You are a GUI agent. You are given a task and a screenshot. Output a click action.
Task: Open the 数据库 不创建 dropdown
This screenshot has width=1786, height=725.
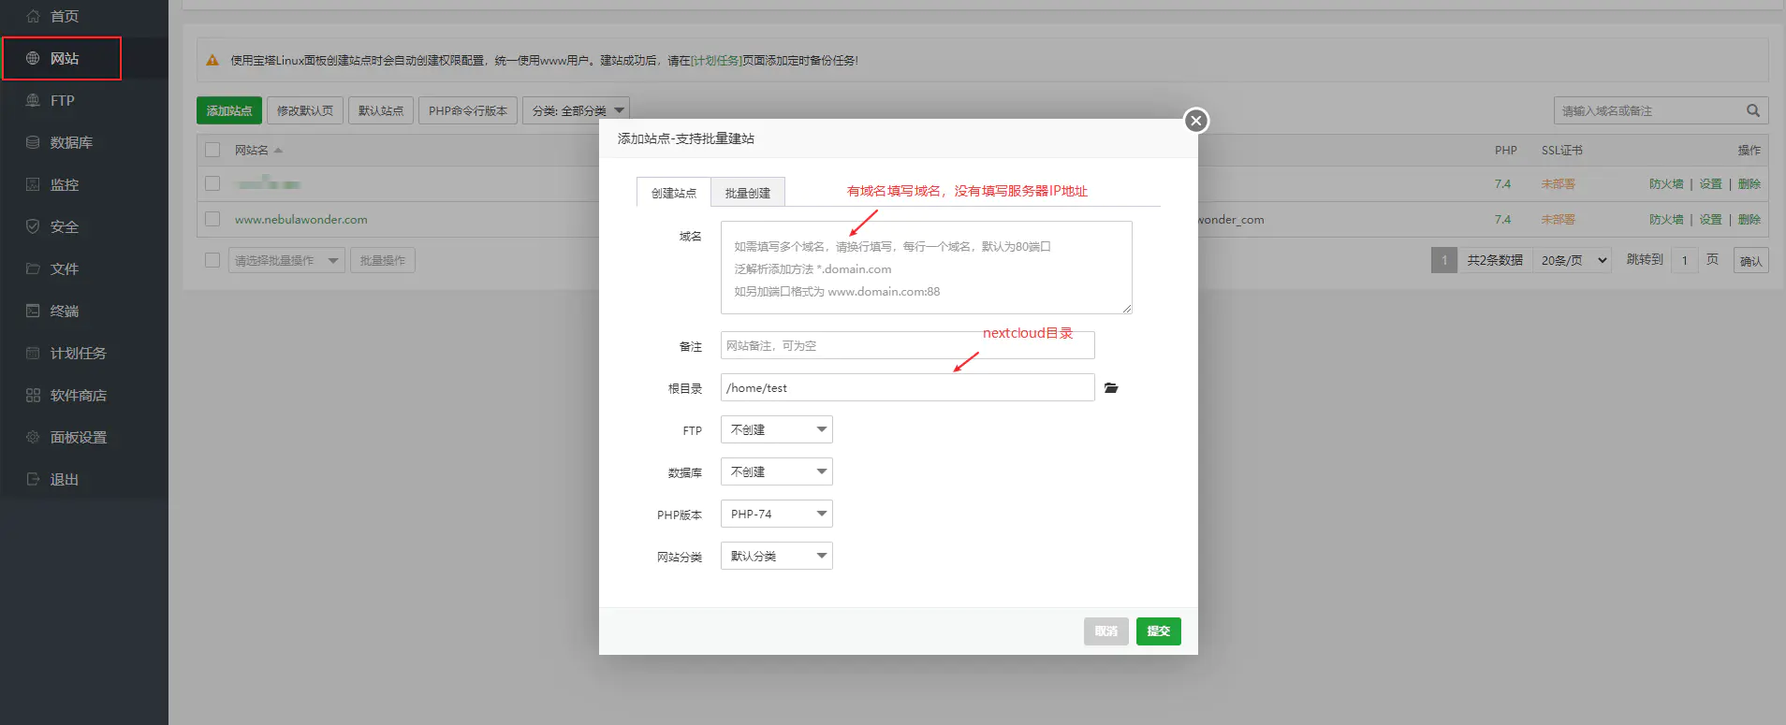click(x=776, y=471)
